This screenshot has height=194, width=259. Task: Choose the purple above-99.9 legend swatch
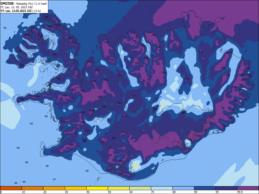click(x=248, y=188)
